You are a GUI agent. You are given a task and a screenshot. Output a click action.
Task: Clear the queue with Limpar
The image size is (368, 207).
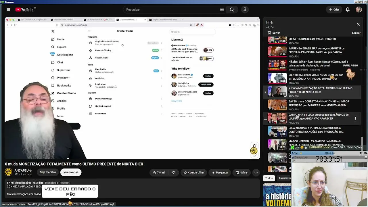pyautogui.click(x=356, y=33)
